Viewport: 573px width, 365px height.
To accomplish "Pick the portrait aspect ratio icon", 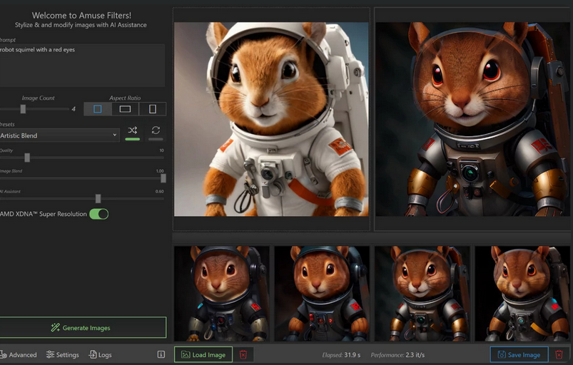I will (153, 109).
